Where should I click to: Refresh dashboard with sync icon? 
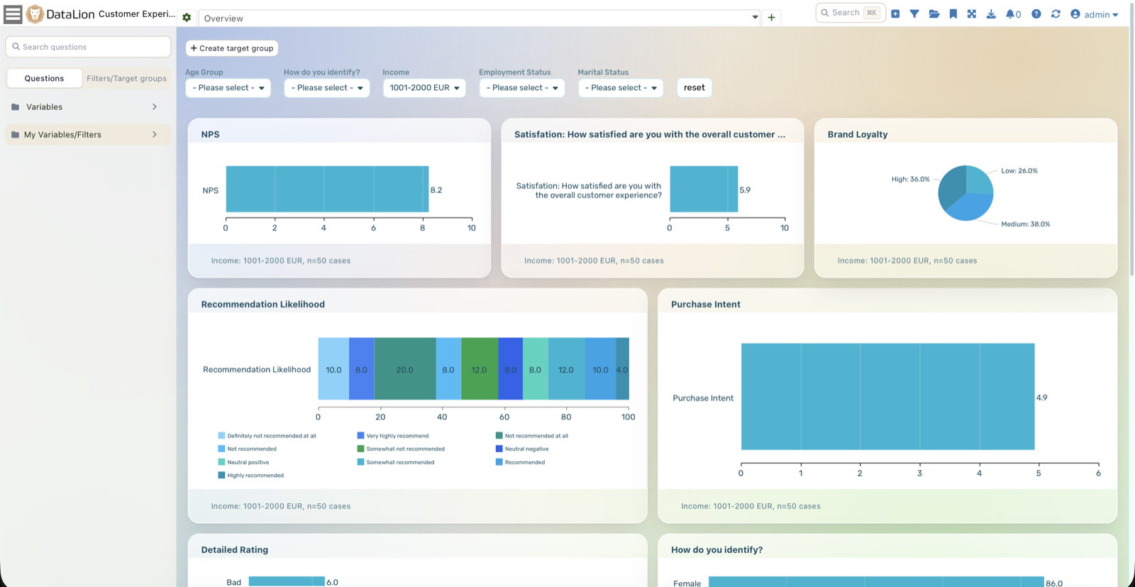point(1056,13)
